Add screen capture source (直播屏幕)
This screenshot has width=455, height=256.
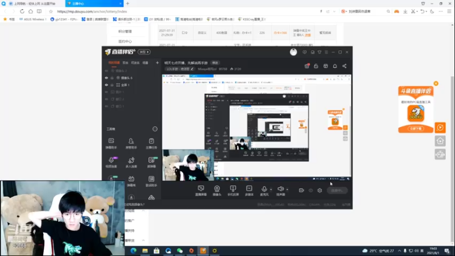tap(201, 191)
